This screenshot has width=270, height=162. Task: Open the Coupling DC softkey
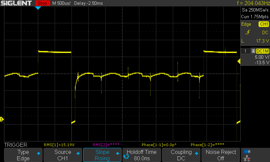coord(181,155)
